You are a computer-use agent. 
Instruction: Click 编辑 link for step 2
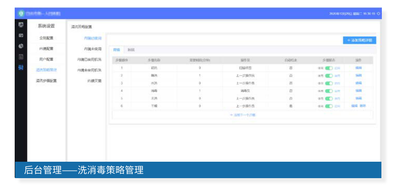point(358,75)
